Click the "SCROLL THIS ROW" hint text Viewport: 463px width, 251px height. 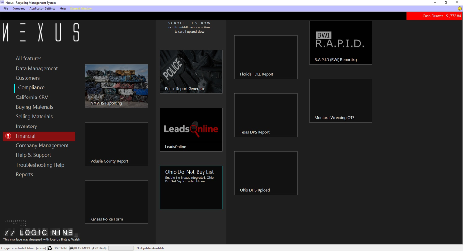pyautogui.click(x=190, y=23)
